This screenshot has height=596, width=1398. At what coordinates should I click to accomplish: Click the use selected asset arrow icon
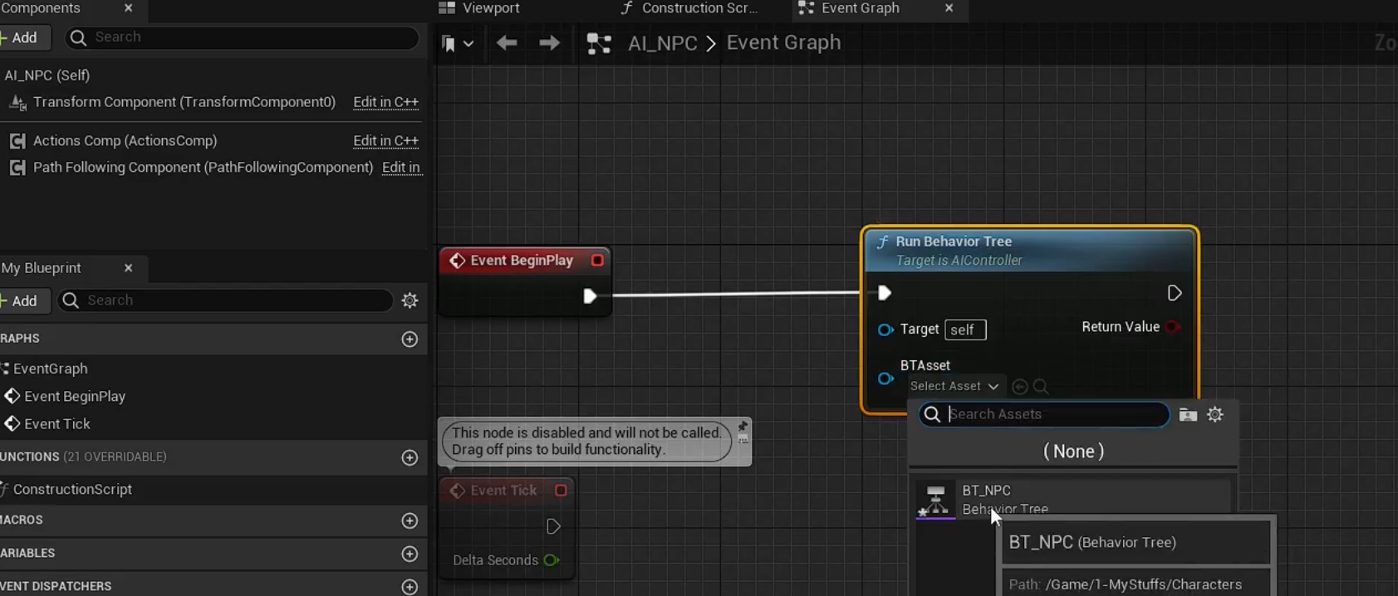tap(1020, 387)
